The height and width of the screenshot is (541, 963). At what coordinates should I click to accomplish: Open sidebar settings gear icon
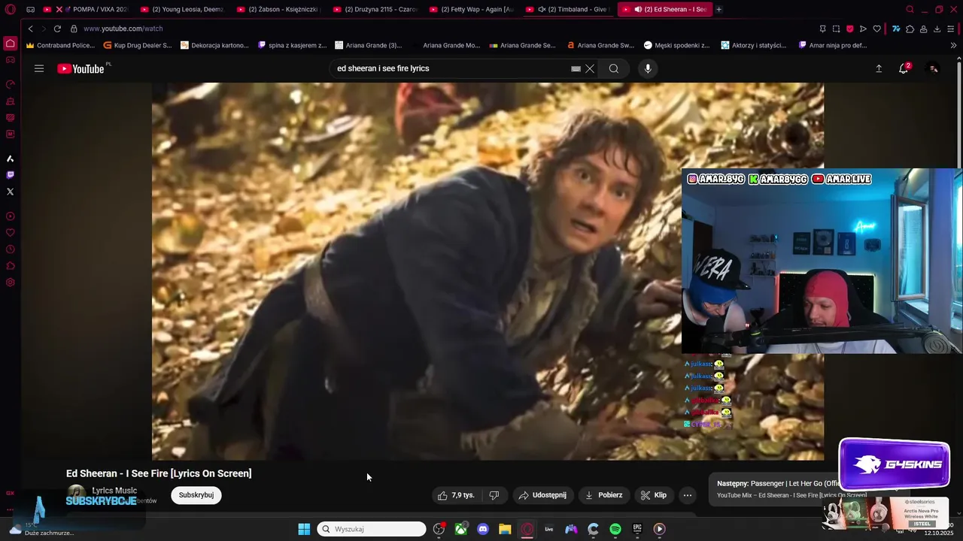10,283
